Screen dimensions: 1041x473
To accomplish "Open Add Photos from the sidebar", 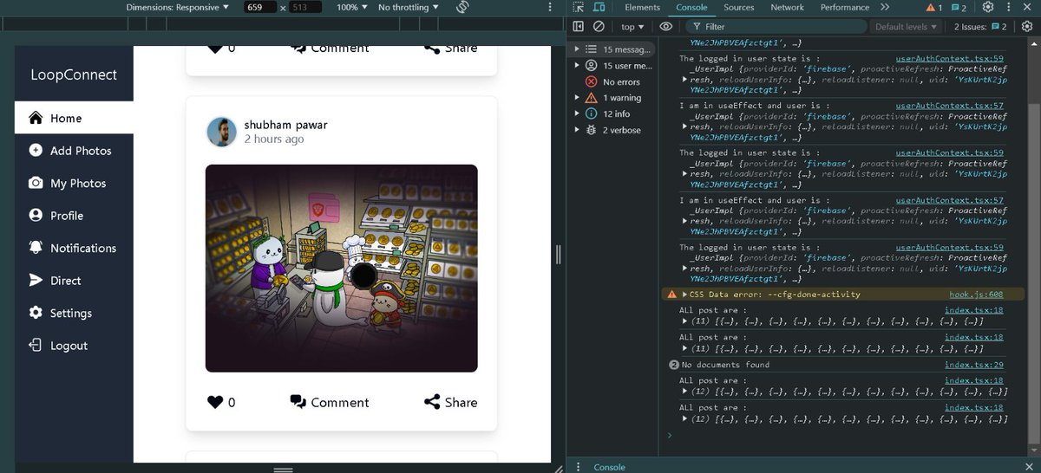I will point(74,151).
